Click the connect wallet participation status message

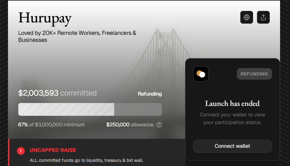(x=232, y=118)
